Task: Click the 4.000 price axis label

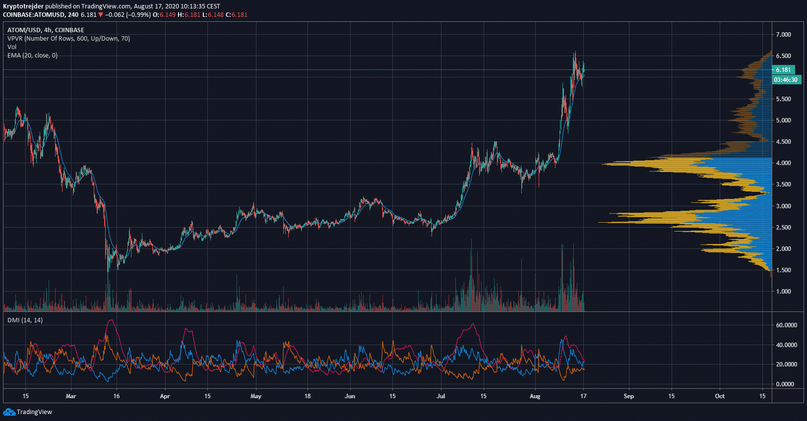Action: pyautogui.click(x=783, y=163)
